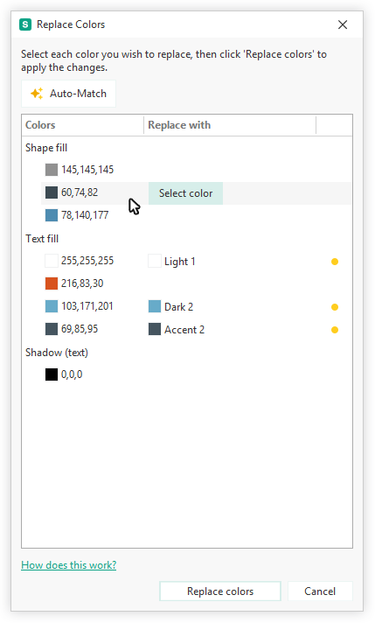This screenshot has width=375, height=623.
Task: Click the yellow dot beside Light 1
Action: 335,262
